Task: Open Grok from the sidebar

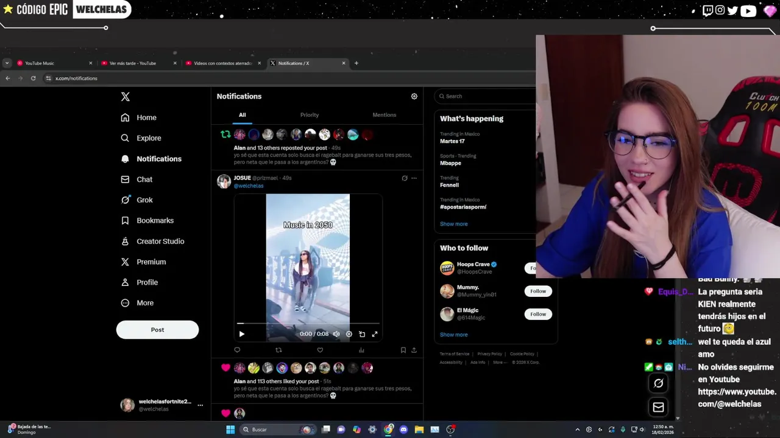Action: pos(136,200)
